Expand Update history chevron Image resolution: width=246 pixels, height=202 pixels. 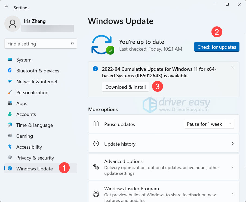(233, 143)
